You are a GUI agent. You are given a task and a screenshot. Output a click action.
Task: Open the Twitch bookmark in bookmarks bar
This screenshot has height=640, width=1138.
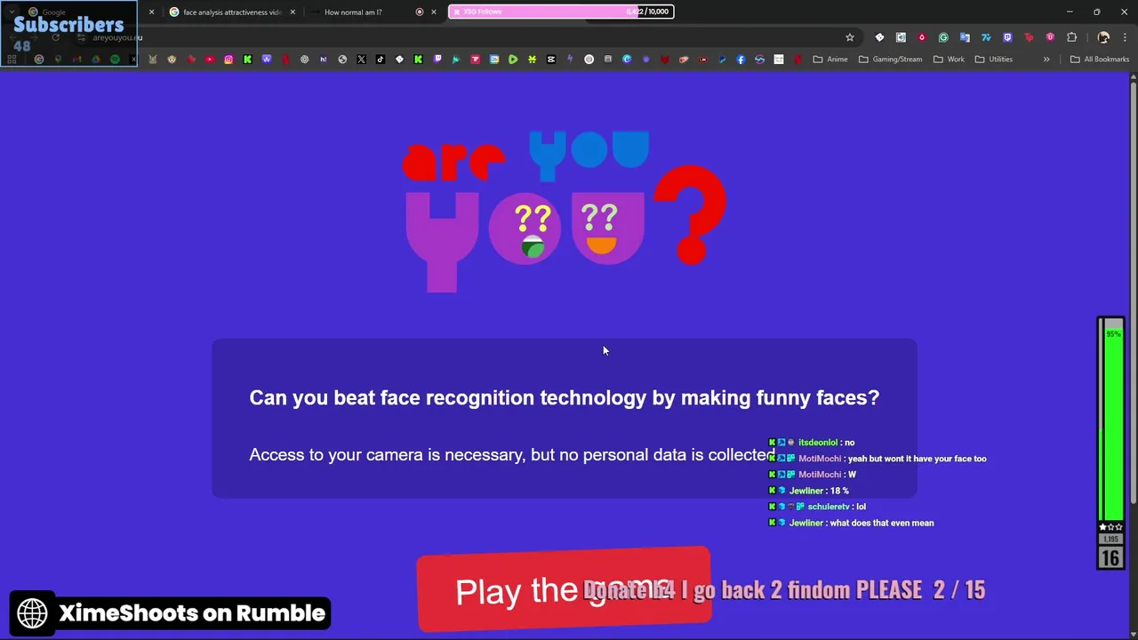(x=437, y=59)
